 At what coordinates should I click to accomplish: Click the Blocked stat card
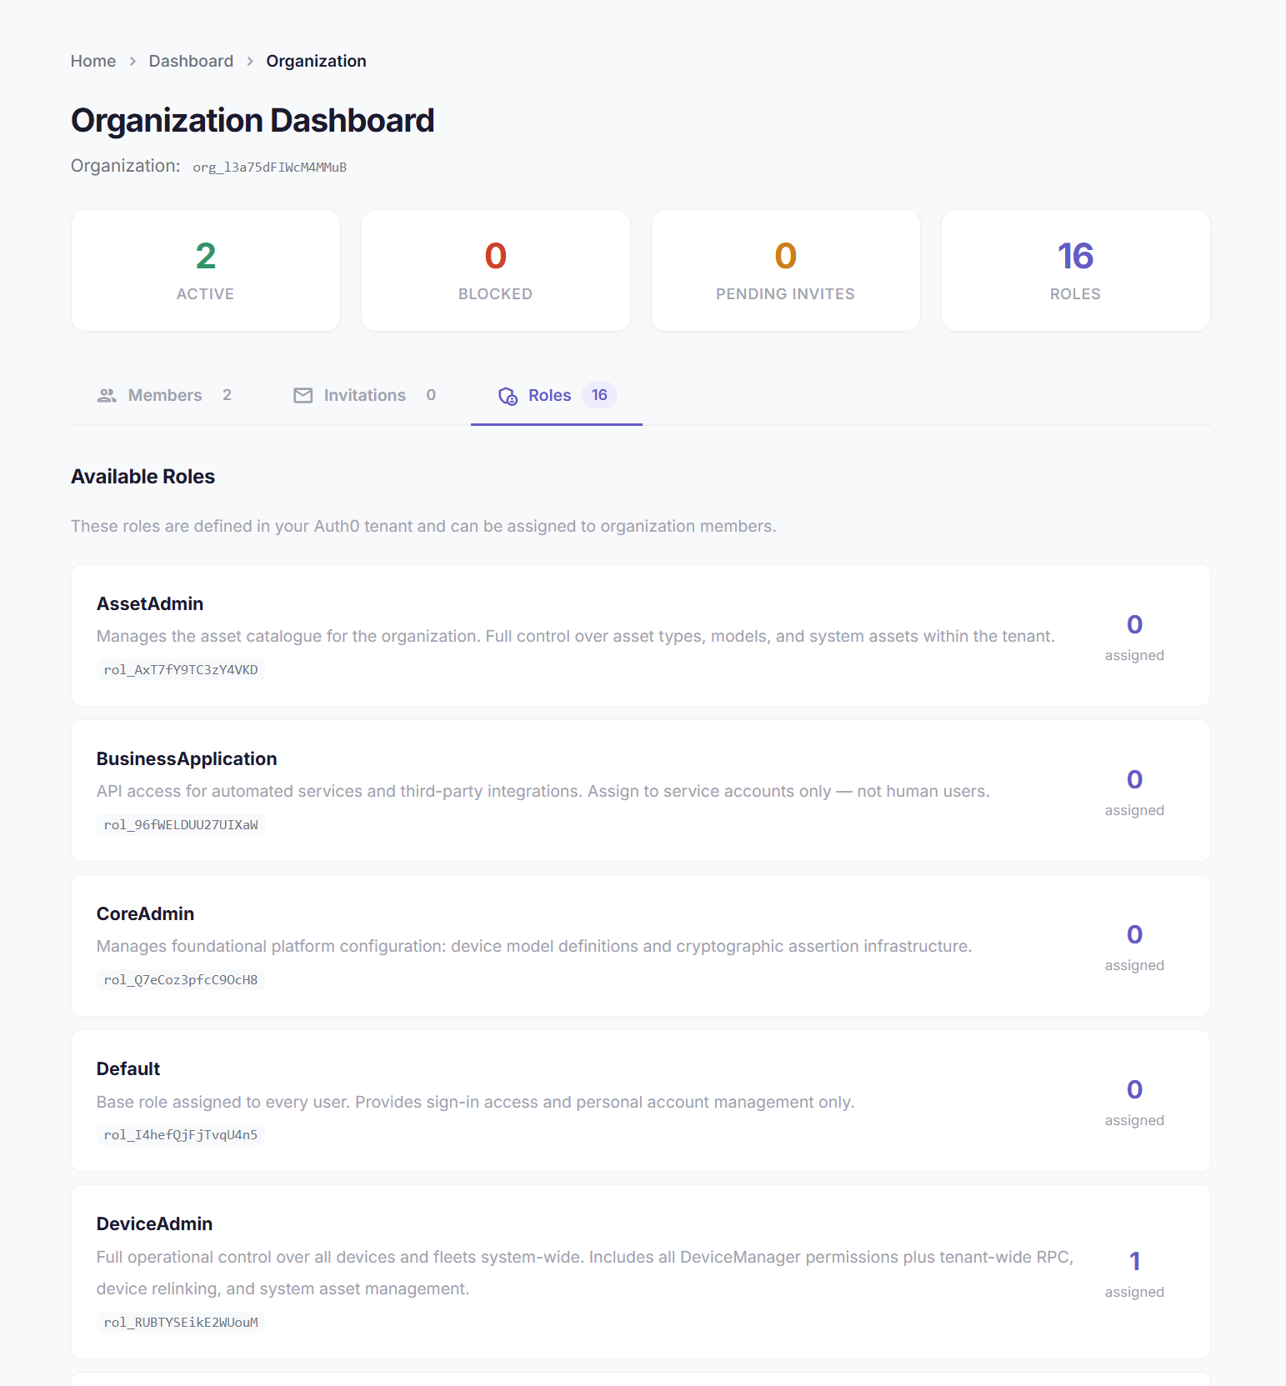click(x=496, y=271)
